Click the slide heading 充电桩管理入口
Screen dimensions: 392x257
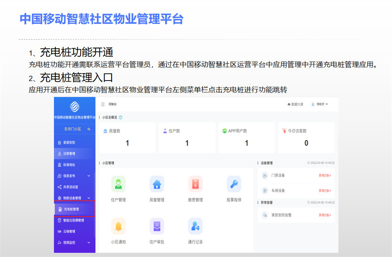point(77,78)
